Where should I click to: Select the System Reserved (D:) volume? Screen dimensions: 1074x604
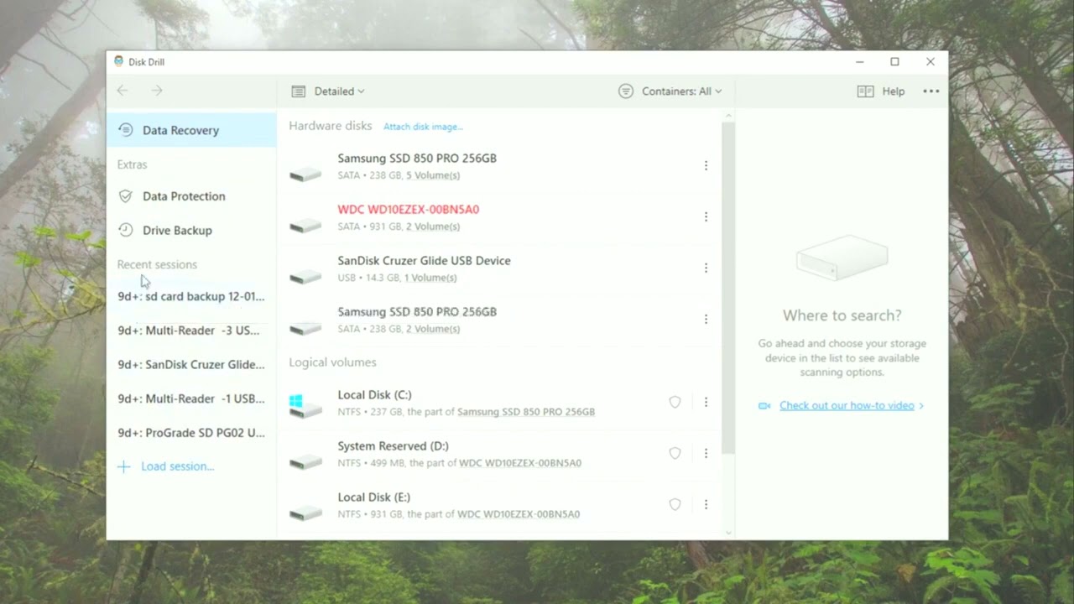498,454
